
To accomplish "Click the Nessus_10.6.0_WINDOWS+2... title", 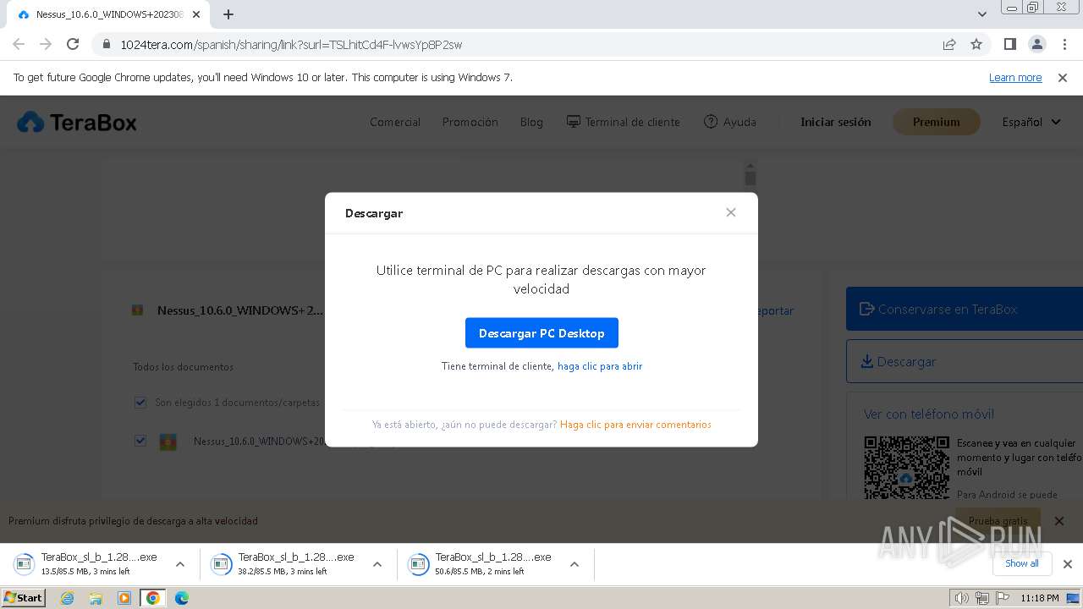I will [x=240, y=310].
